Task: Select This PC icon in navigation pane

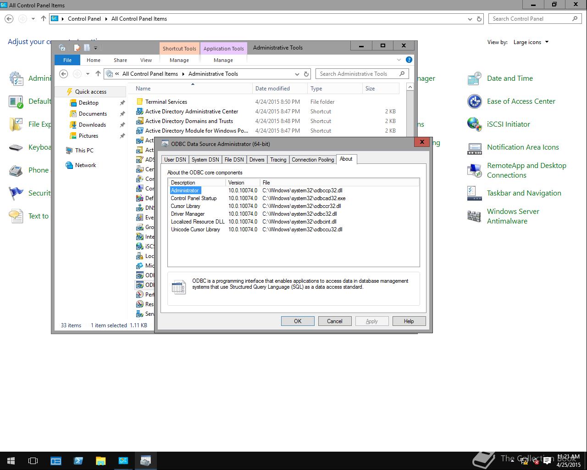Action: point(69,151)
